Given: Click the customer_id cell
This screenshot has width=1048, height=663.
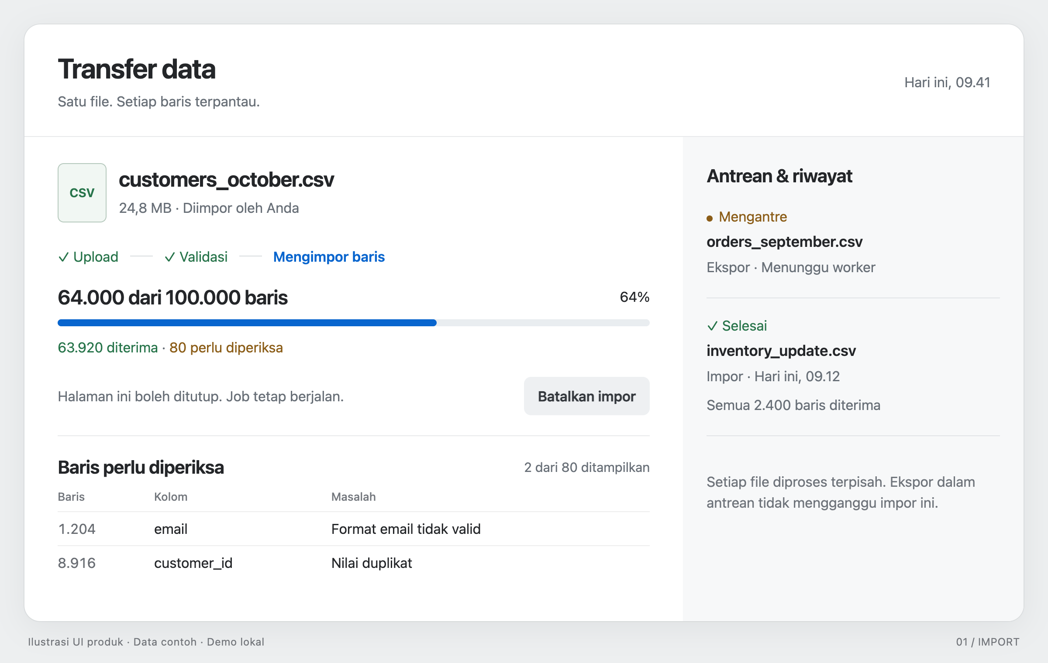Looking at the screenshot, I should pyautogui.click(x=193, y=563).
